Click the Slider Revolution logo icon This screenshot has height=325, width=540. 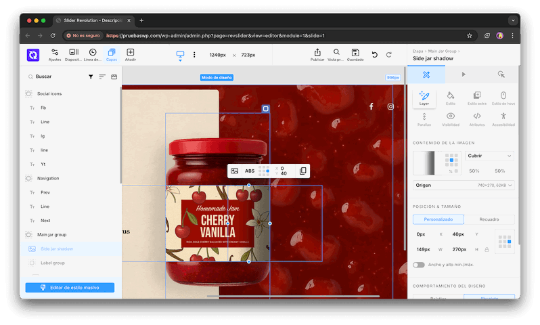33,55
